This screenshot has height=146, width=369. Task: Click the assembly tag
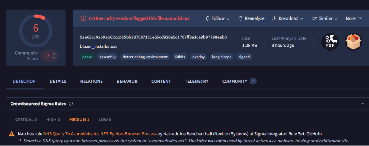pyautogui.click(x=108, y=57)
